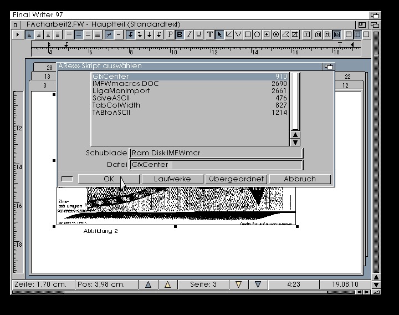Select the rectangle drawing tool
The width and height of the screenshot is (399, 315).
coord(248,34)
